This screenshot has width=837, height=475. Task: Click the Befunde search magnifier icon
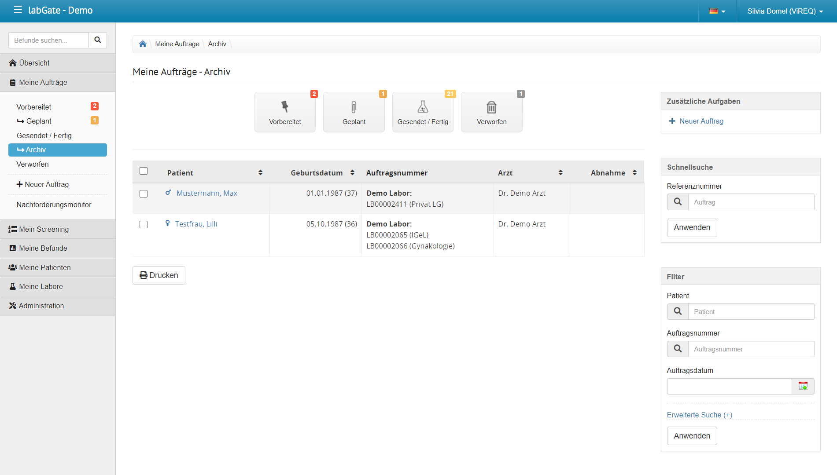[x=98, y=40]
